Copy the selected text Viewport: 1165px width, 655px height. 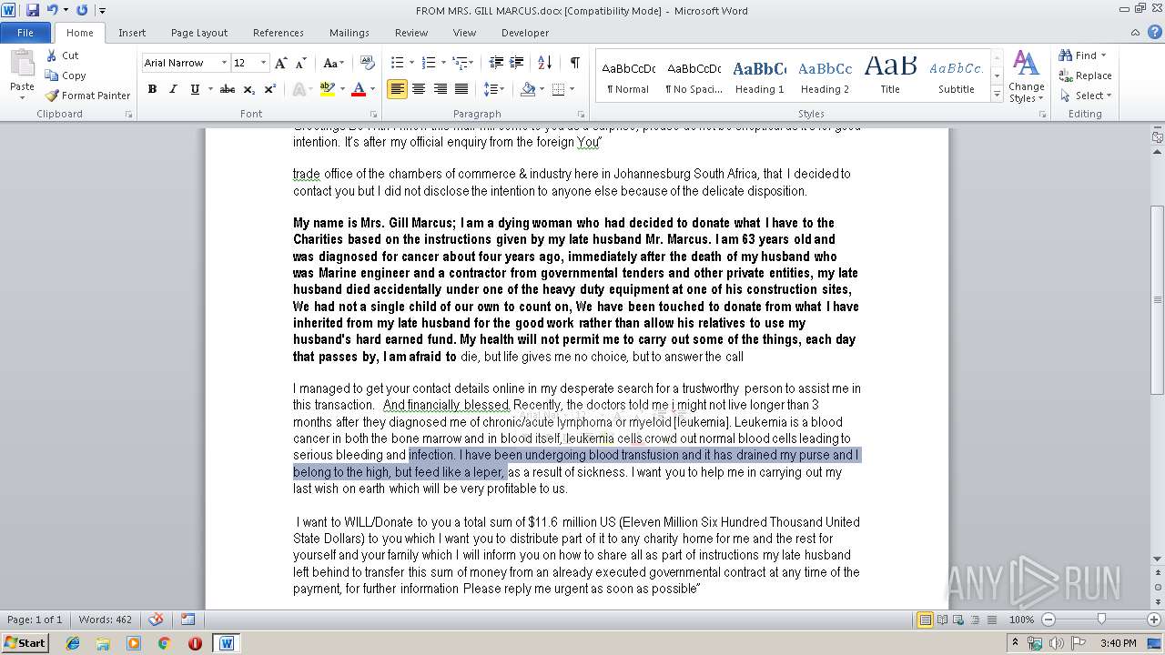[x=66, y=76]
